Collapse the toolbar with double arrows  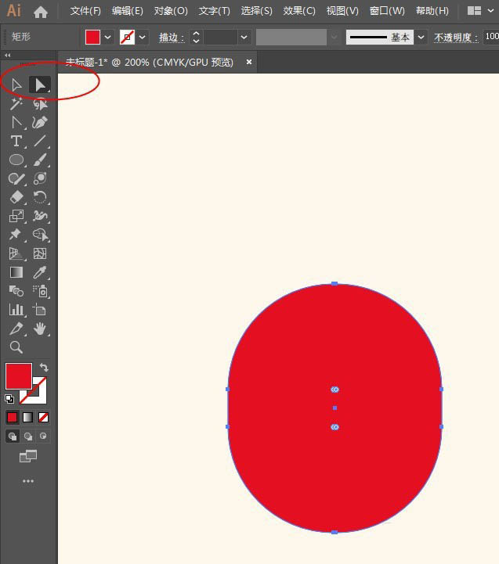tap(8, 56)
